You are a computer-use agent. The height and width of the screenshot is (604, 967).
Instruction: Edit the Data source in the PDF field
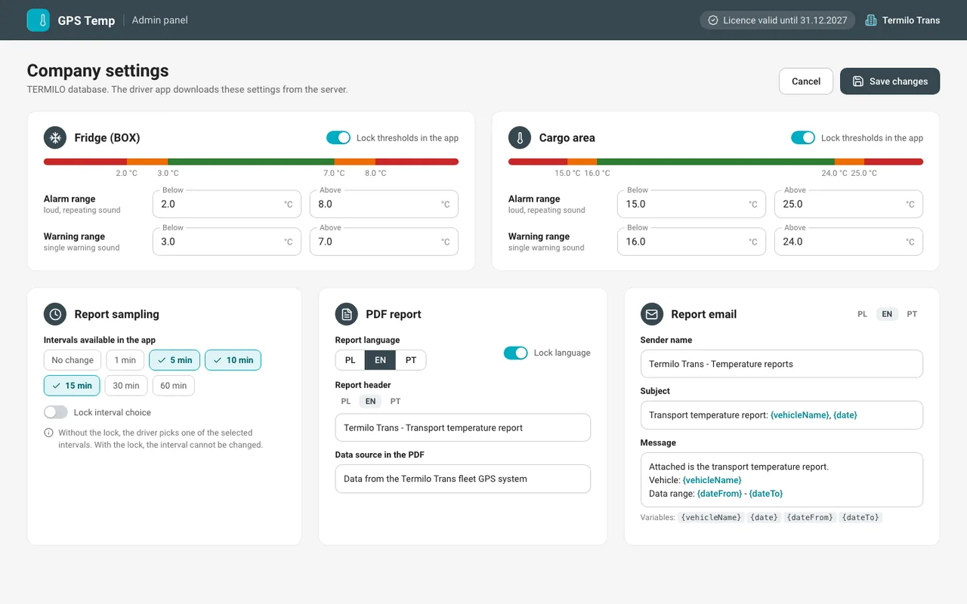point(463,479)
